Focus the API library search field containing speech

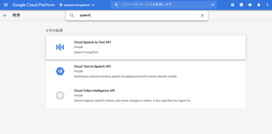137,15
